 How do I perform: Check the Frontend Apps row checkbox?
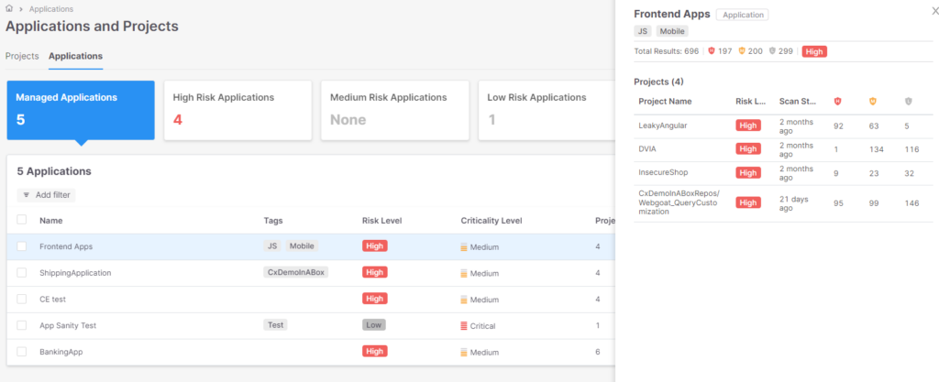tap(22, 246)
